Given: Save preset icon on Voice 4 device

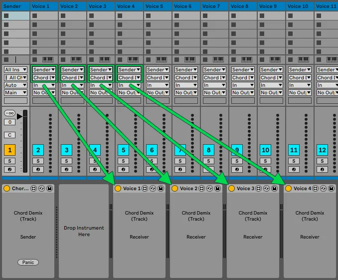Looking at the screenshot, I should click(x=331, y=189).
